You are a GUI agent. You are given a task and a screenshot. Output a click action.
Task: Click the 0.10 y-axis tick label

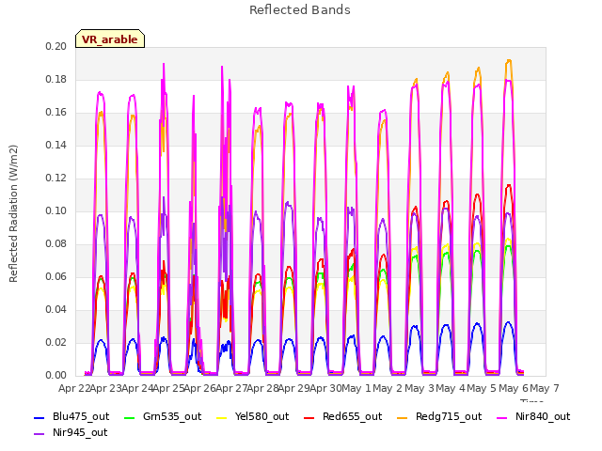pyautogui.click(x=56, y=210)
